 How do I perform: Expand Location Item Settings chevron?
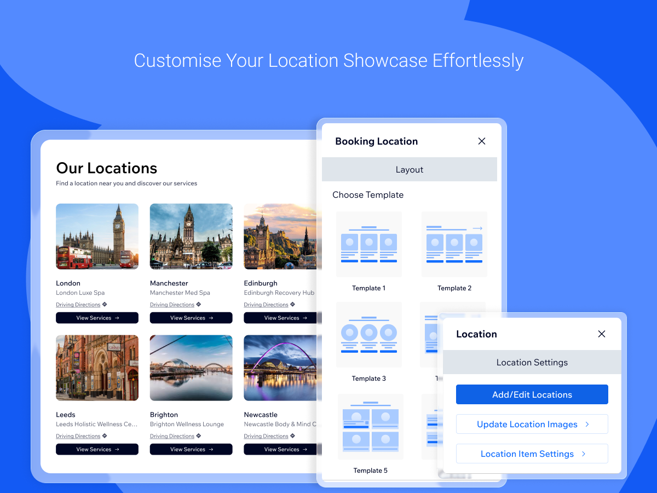pos(584,454)
